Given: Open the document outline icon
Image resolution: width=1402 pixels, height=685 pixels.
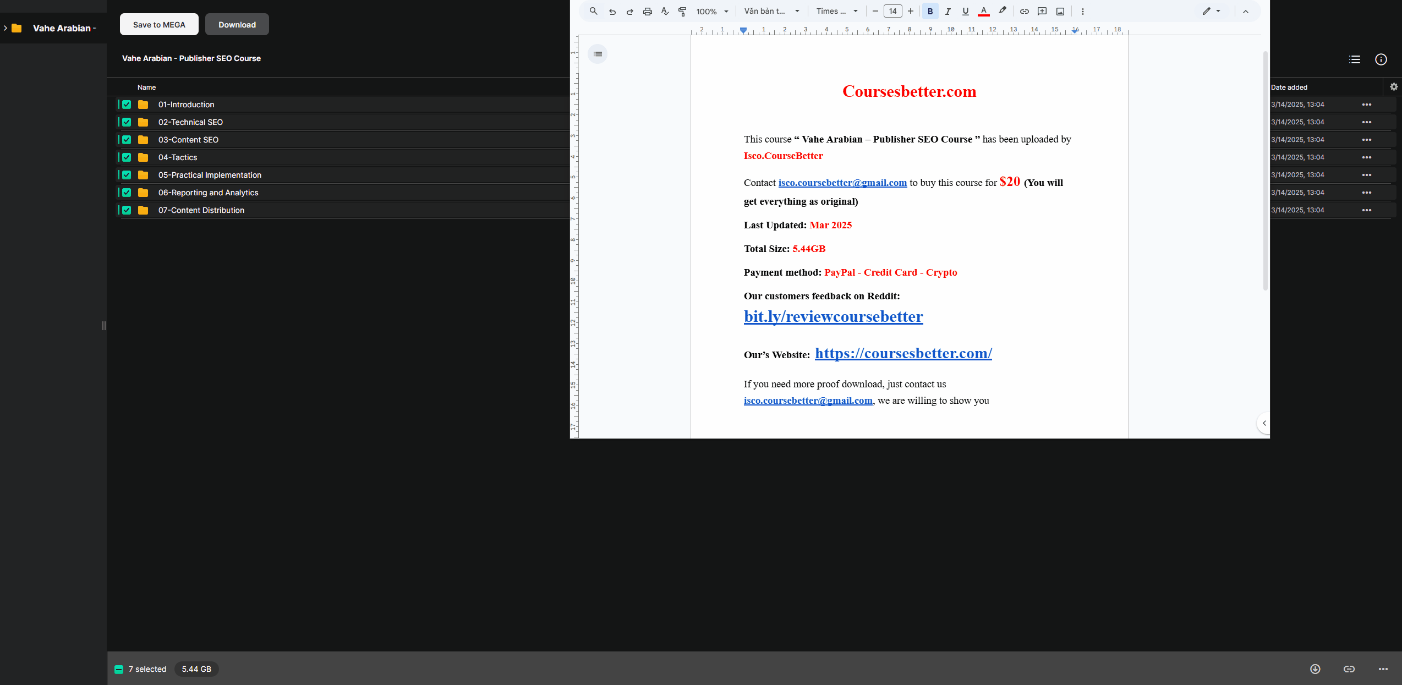Looking at the screenshot, I should pyautogui.click(x=598, y=54).
